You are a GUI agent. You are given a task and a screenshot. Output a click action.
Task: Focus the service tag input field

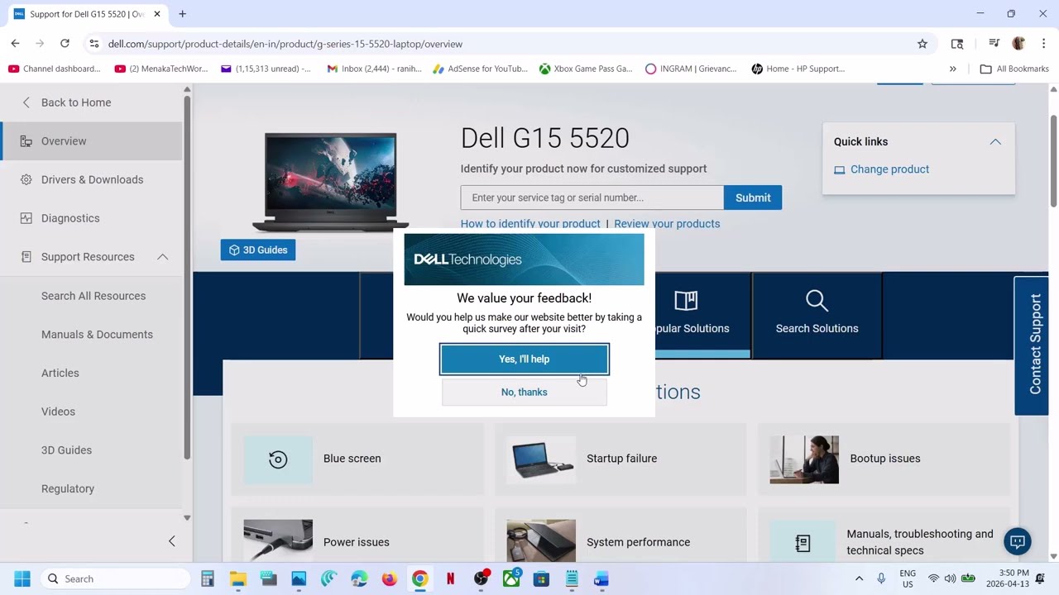[592, 198]
